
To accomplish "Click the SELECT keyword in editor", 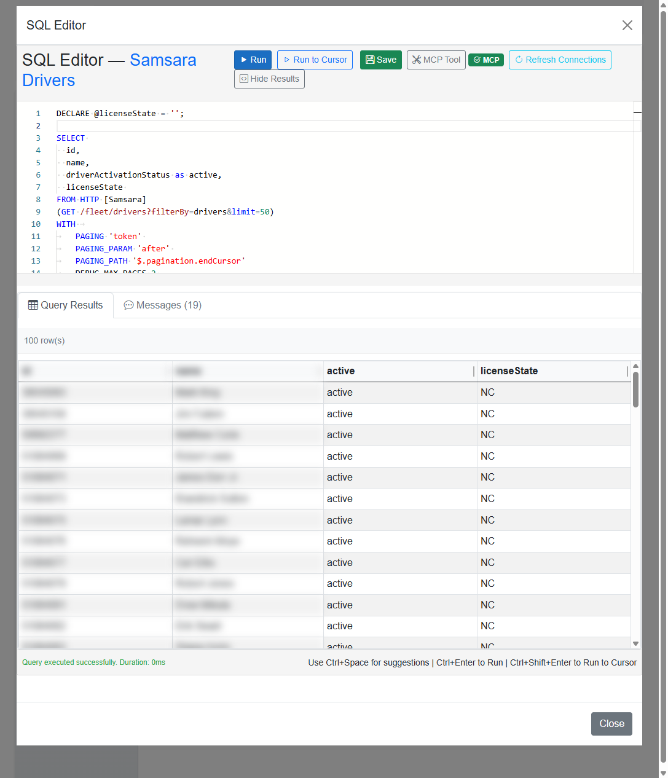I will tap(71, 138).
